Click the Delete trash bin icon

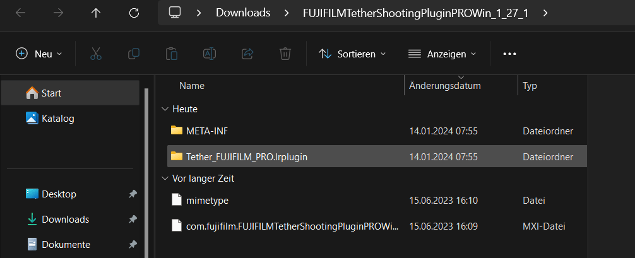click(x=285, y=54)
